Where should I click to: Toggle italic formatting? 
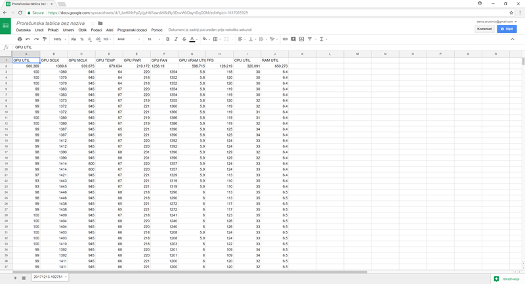coord(176,39)
